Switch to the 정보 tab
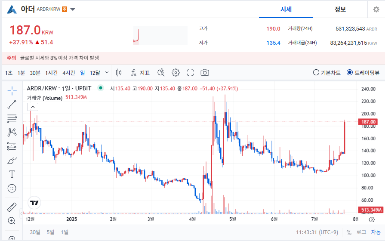Viewport: 385px width, 241px height. pos(340,9)
